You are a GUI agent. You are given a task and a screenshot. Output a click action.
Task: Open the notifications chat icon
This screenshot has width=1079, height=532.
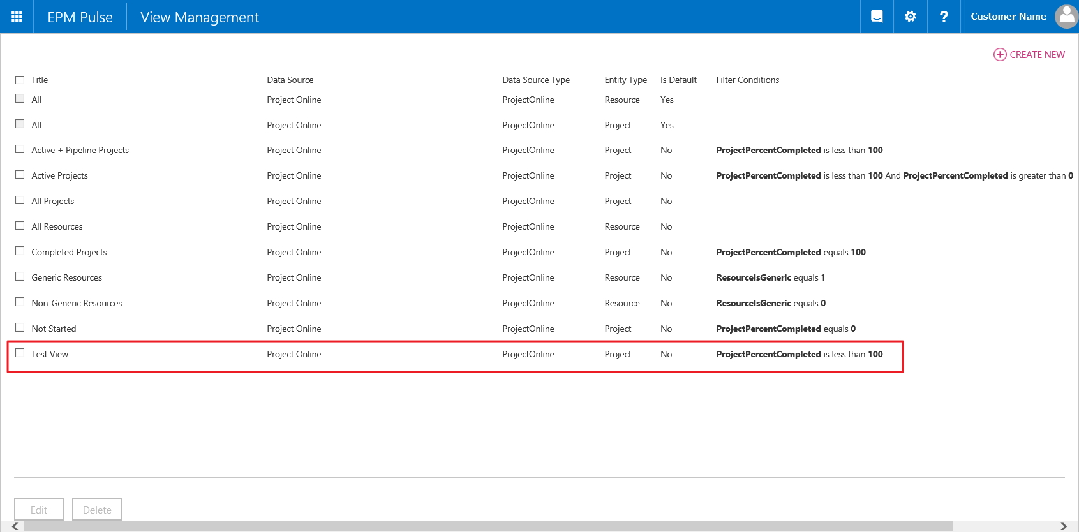[x=877, y=17]
